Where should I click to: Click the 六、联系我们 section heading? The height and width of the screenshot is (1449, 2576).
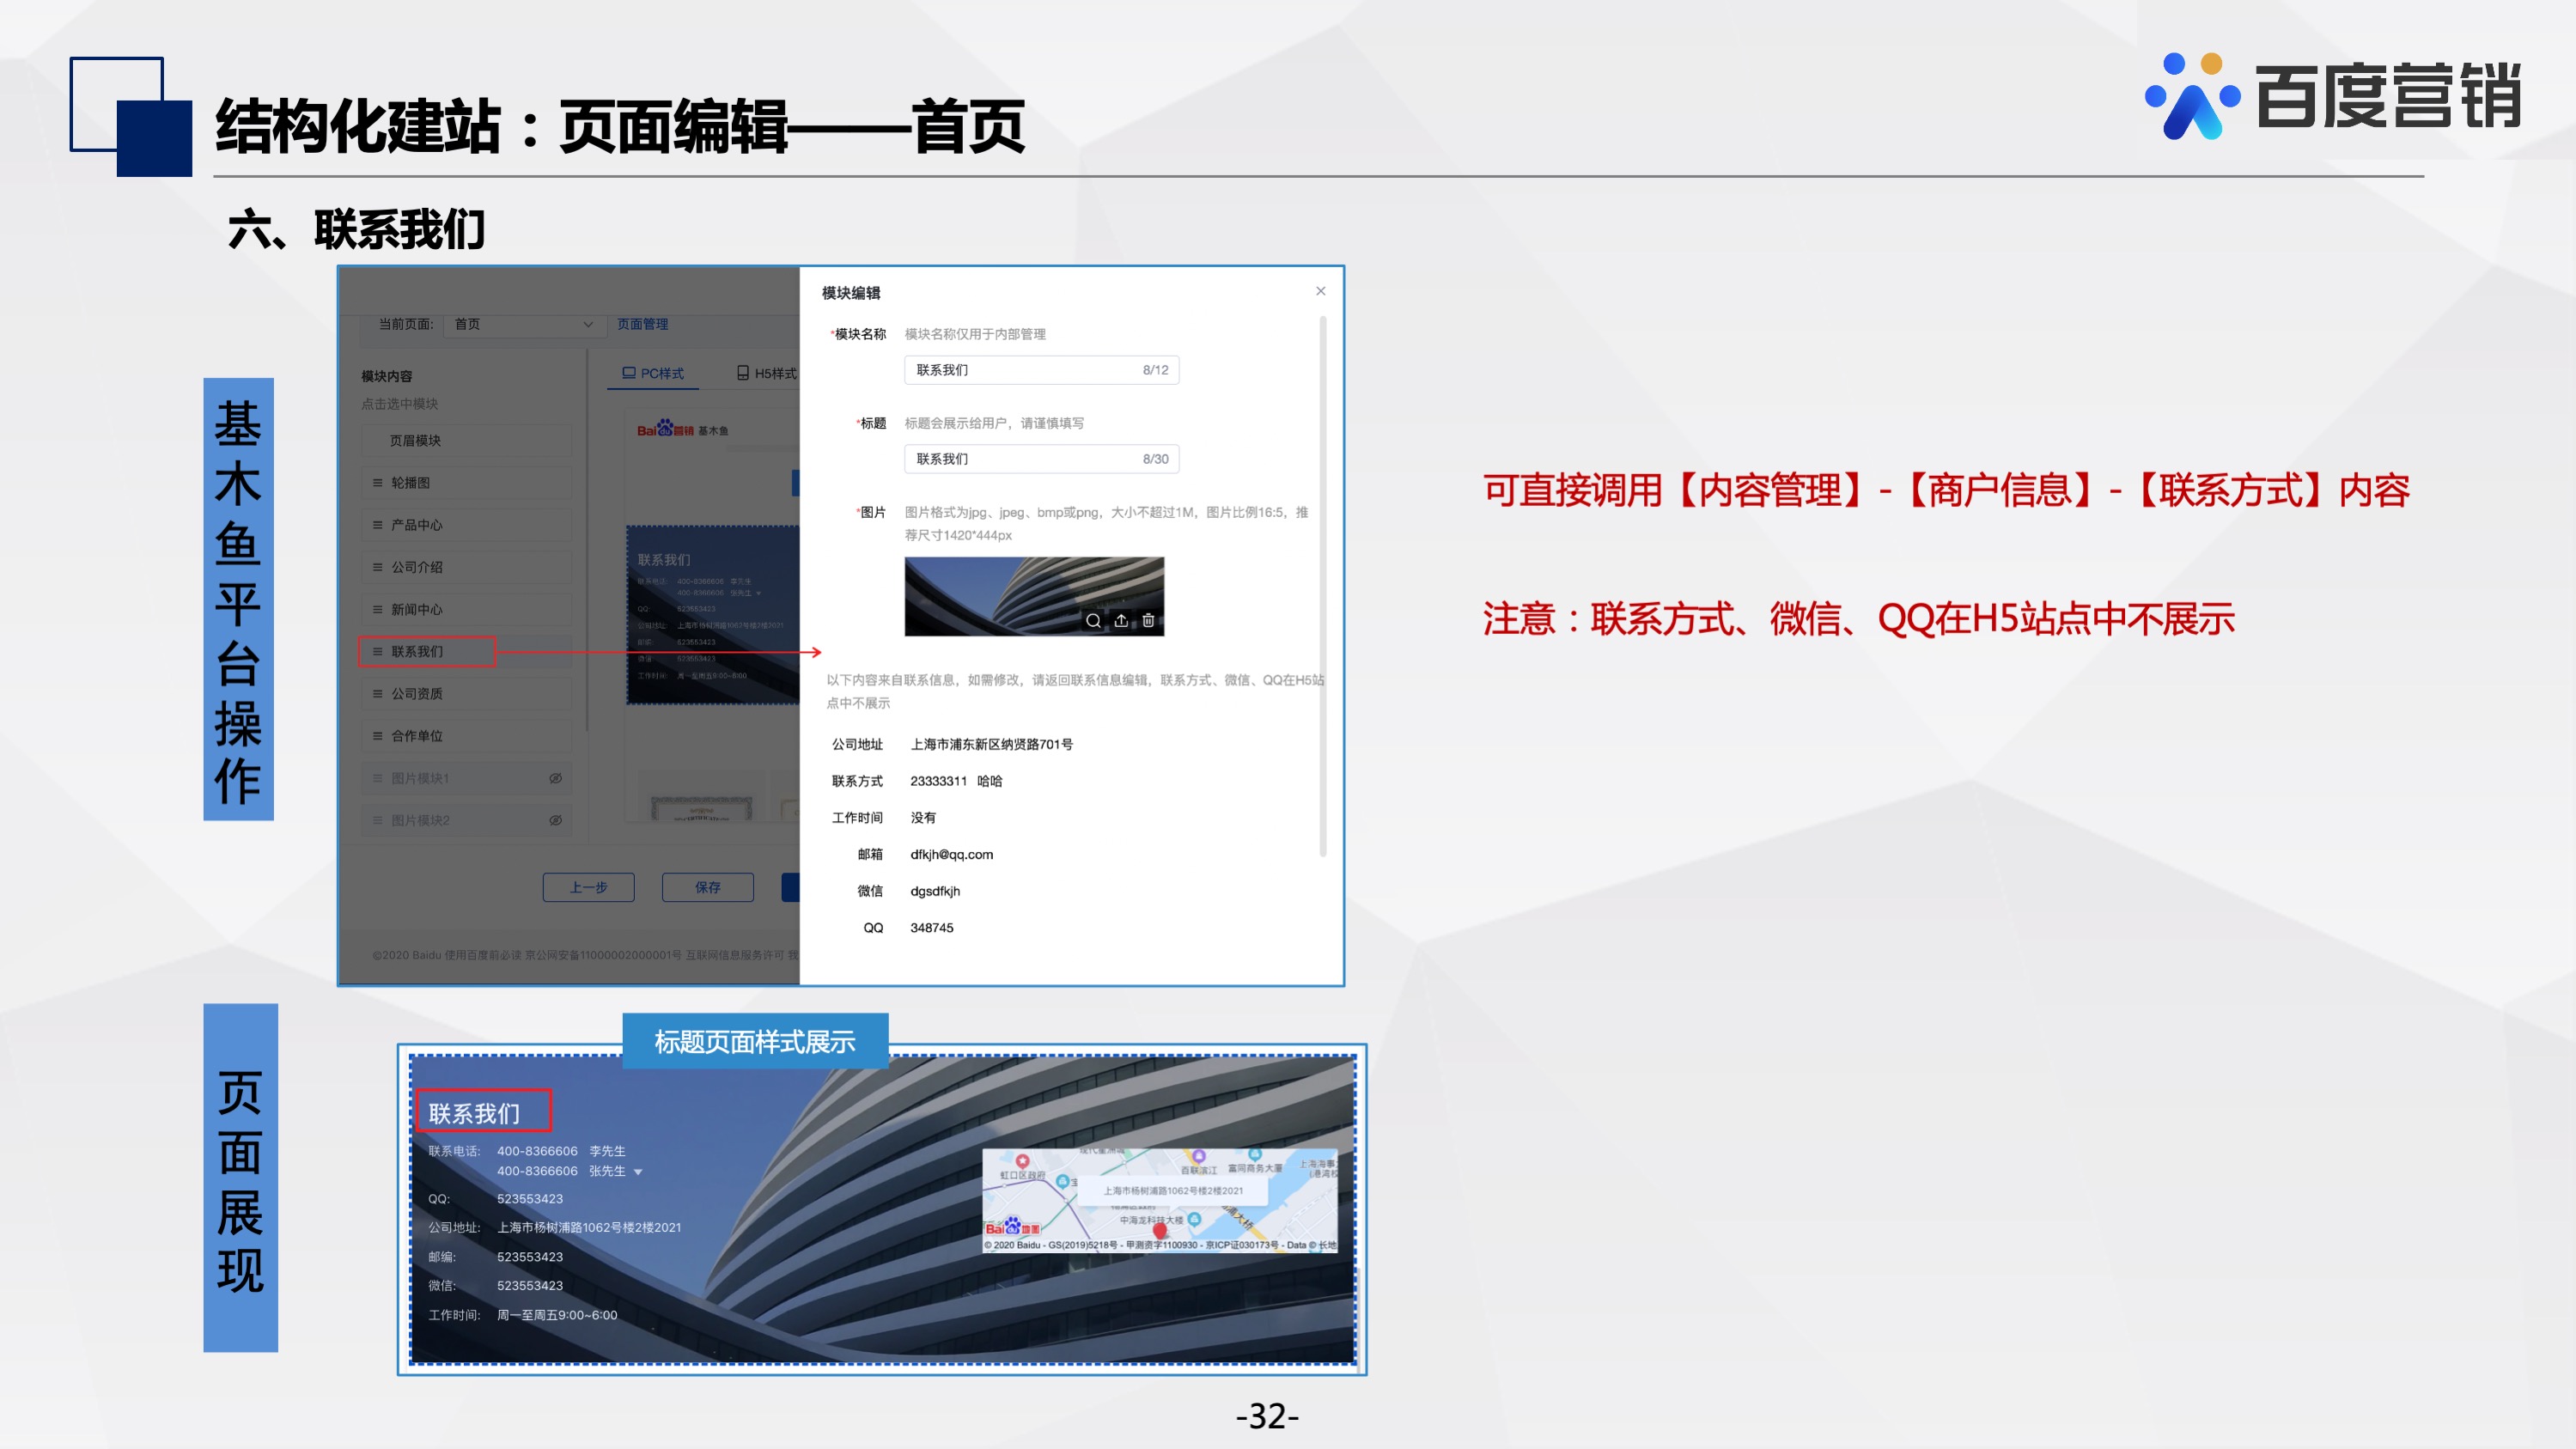[x=357, y=229]
